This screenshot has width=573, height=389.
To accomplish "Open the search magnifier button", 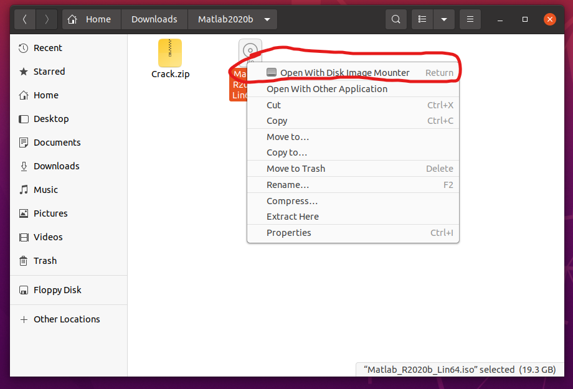I will (x=395, y=19).
